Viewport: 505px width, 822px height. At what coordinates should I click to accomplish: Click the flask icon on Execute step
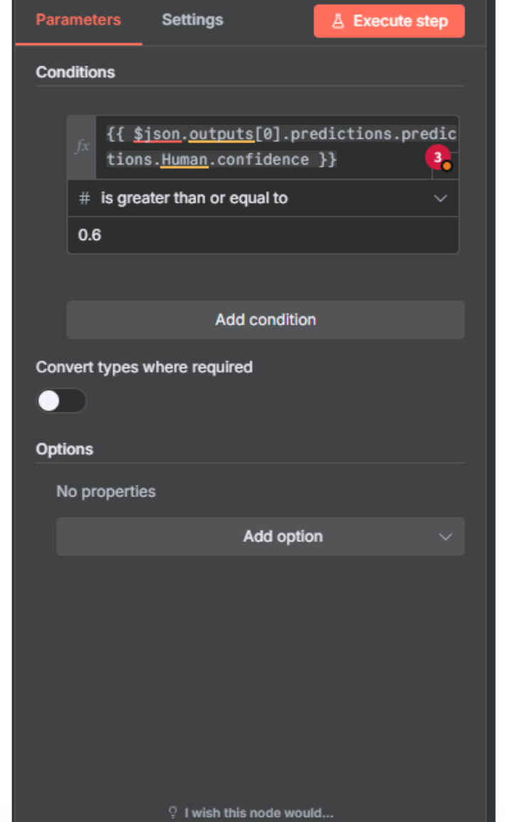tap(338, 21)
